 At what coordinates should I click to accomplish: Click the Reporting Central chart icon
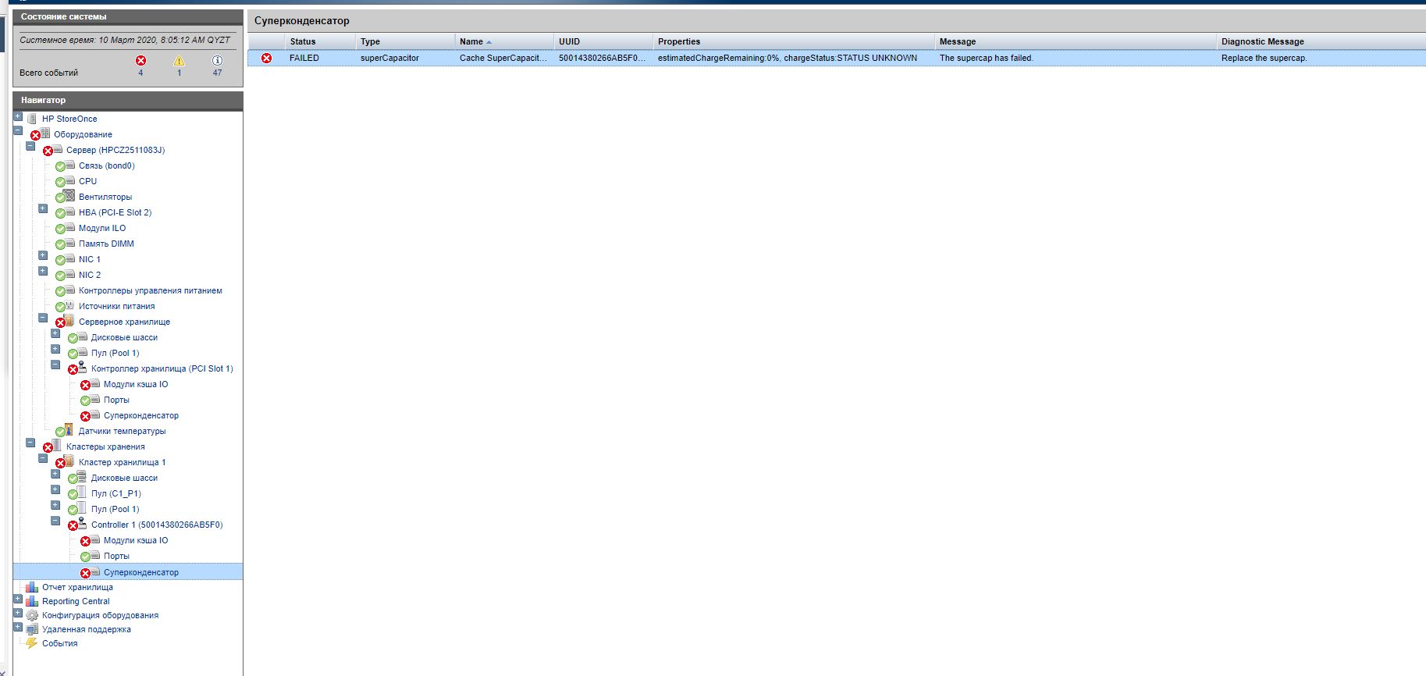tap(31, 601)
